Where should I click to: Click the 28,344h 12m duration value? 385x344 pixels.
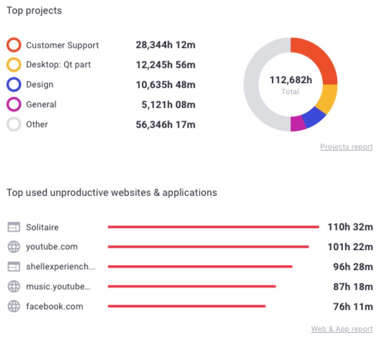click(x=166, y=45)
